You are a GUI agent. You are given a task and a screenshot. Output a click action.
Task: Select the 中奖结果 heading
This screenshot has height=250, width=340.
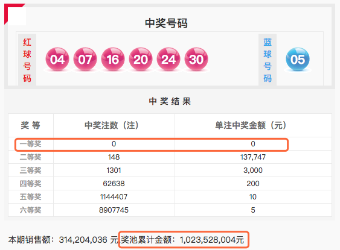[170, 101]
